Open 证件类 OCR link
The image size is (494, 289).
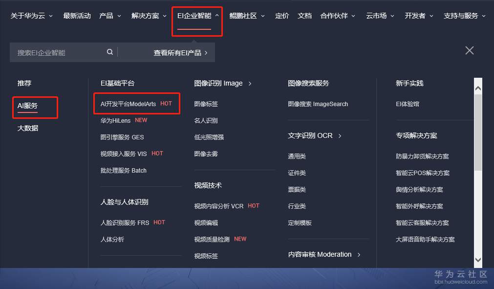297,173
